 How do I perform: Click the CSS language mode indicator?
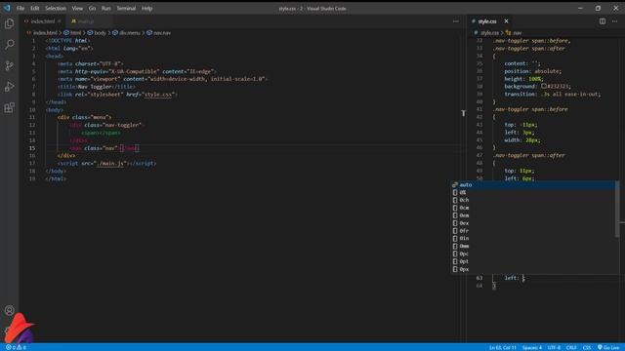587,347
